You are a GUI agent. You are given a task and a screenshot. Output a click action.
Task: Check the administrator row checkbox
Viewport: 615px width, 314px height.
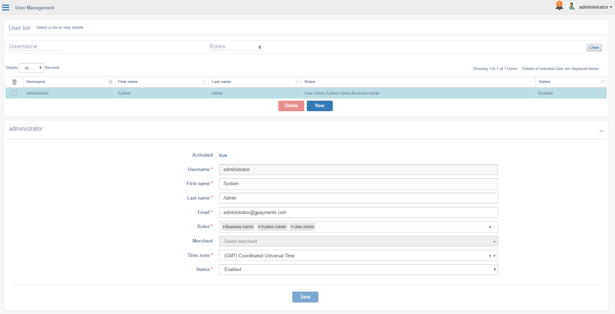click(x=14, y=93)
